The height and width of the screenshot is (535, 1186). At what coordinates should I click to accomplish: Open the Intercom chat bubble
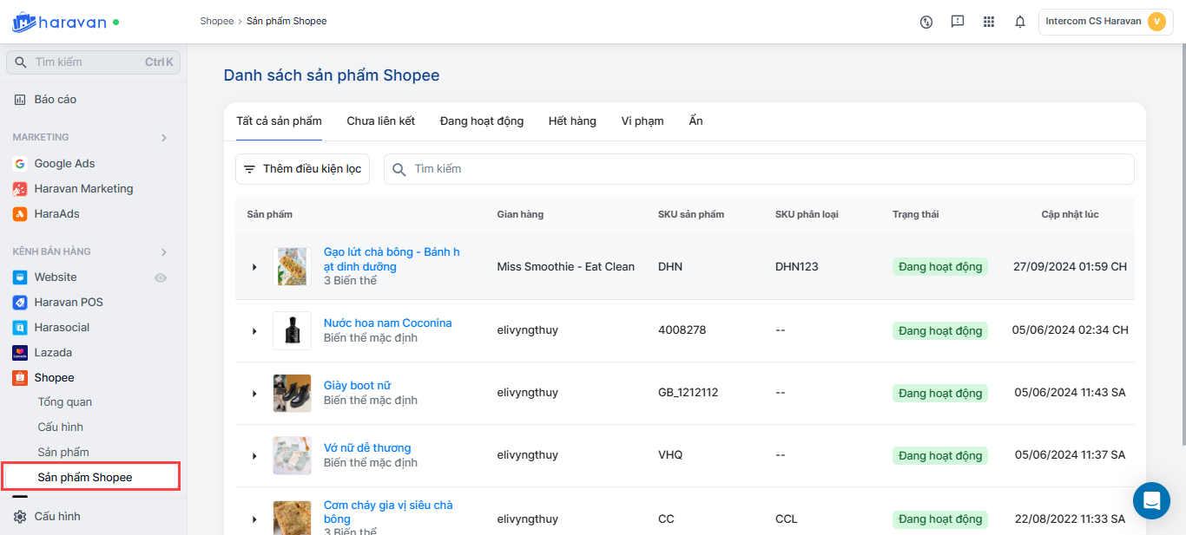pos(1151,500)
